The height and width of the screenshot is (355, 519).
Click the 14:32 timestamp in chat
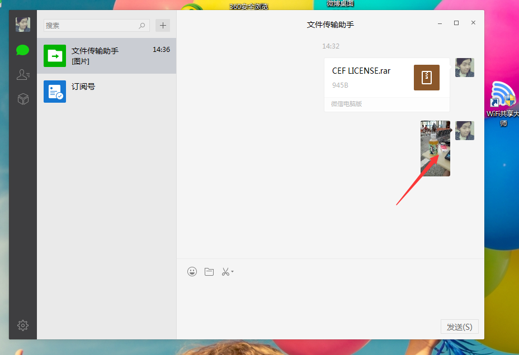331,46
